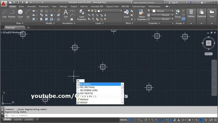
Task: Expand the Layers panel dropdown
Action: click(99, 23)
